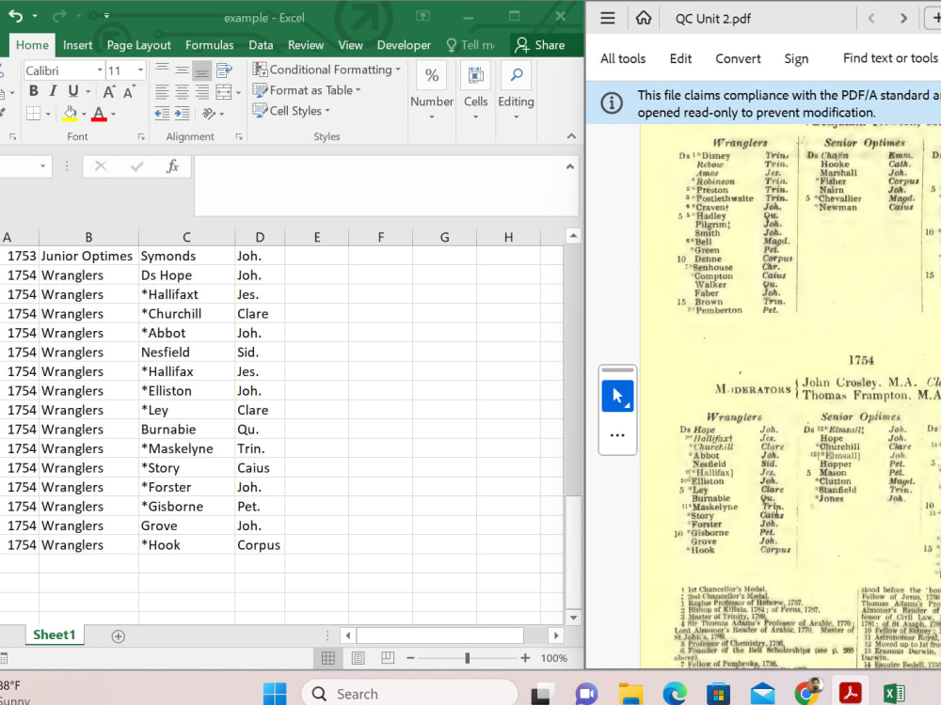This screenshot has height=705, width=941.
Task: Open File Explorer from taskbar
Action: (631, 694)
